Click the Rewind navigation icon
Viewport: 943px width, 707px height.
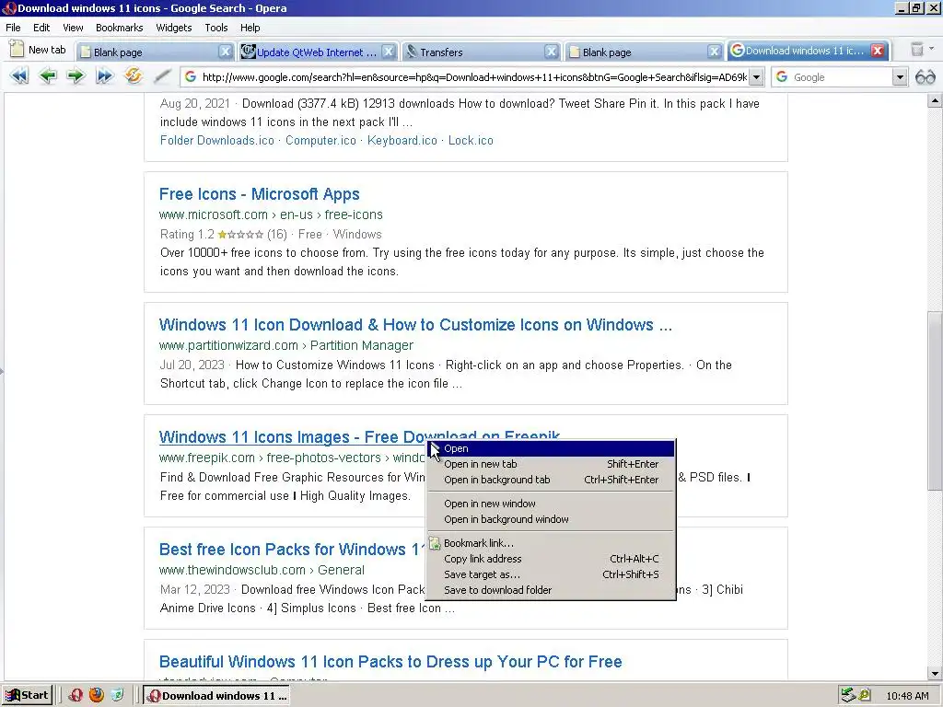(x=18, y=76)
